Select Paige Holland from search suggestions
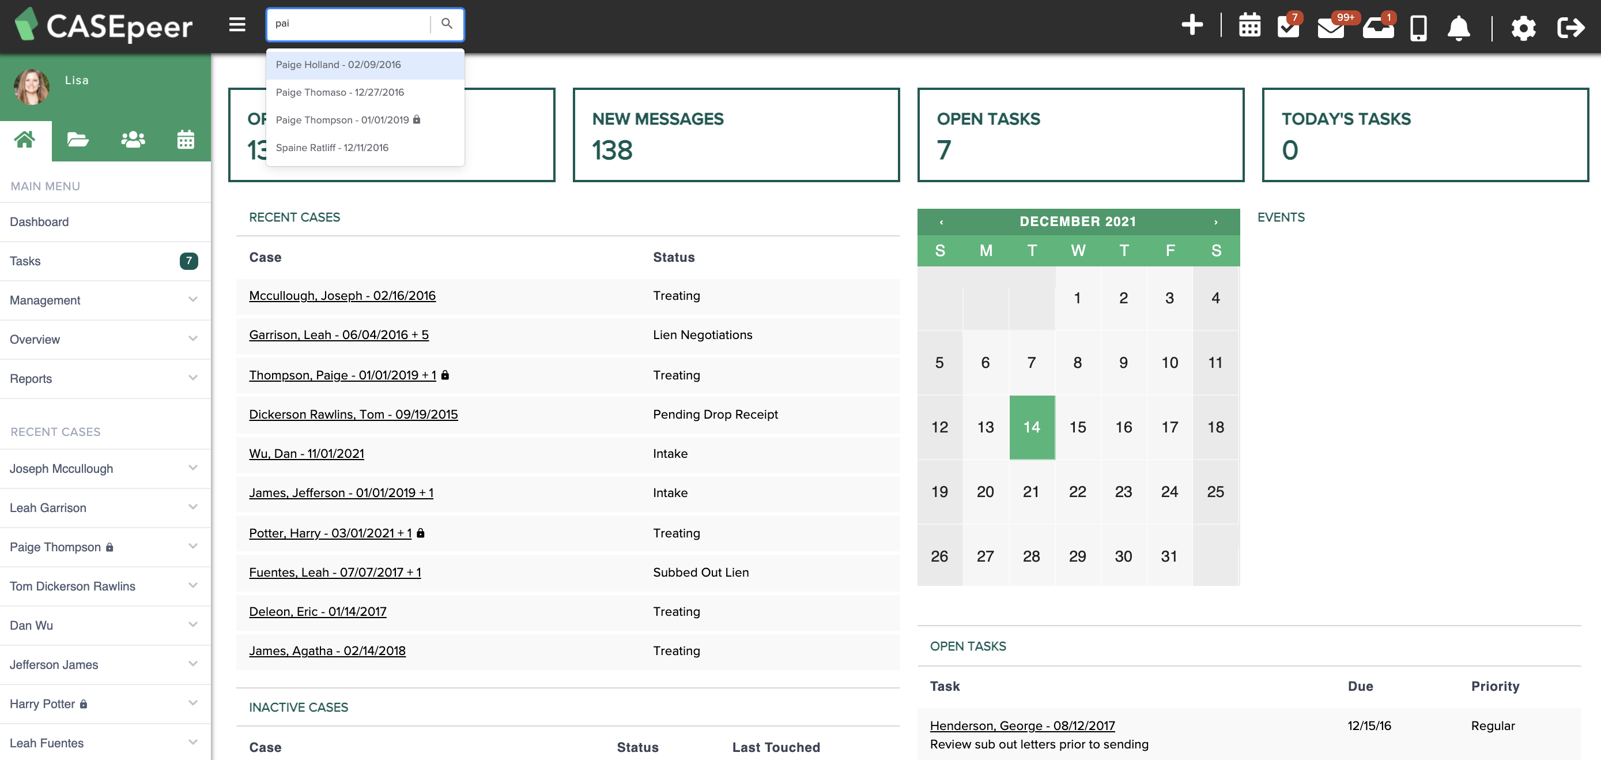The image size is (1601, 760). click(339, 64)
